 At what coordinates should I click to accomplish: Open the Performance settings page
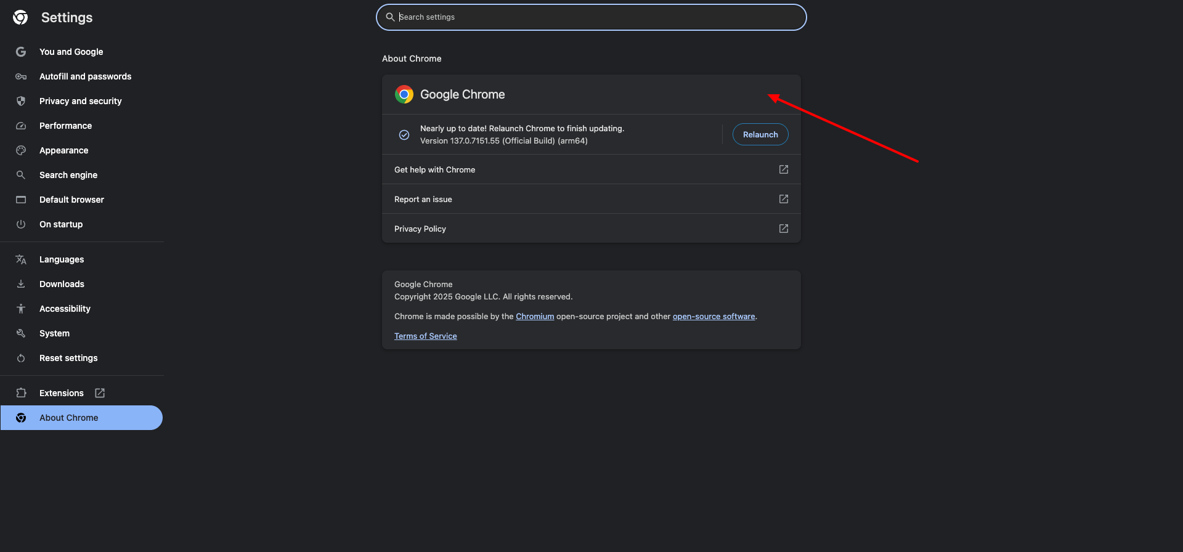81,126
